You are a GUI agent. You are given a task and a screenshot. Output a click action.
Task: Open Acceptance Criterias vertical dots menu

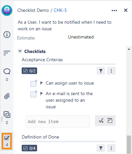click(111, 71)
